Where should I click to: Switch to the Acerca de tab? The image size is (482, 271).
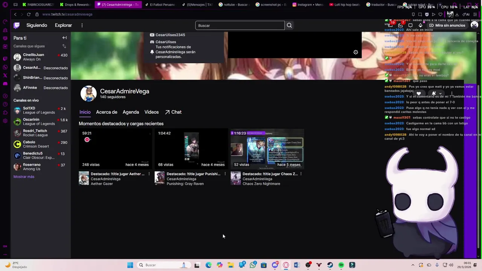107,112
